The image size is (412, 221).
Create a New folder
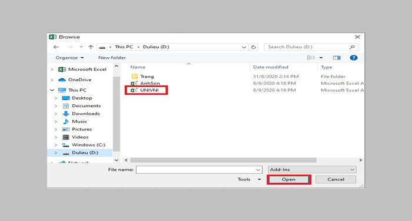pos(112,58)
